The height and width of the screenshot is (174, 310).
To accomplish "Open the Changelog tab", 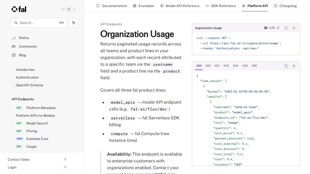I will [x=285, y=6].
